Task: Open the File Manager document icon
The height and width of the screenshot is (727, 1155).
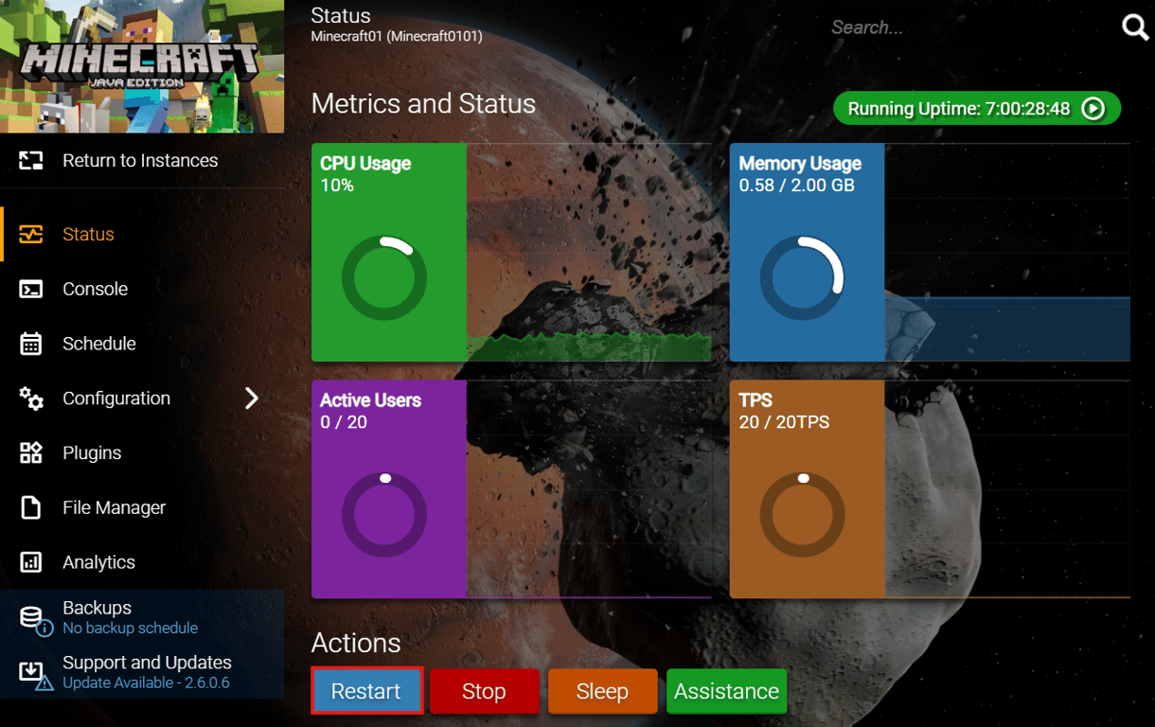Action: tap(32, 507)
